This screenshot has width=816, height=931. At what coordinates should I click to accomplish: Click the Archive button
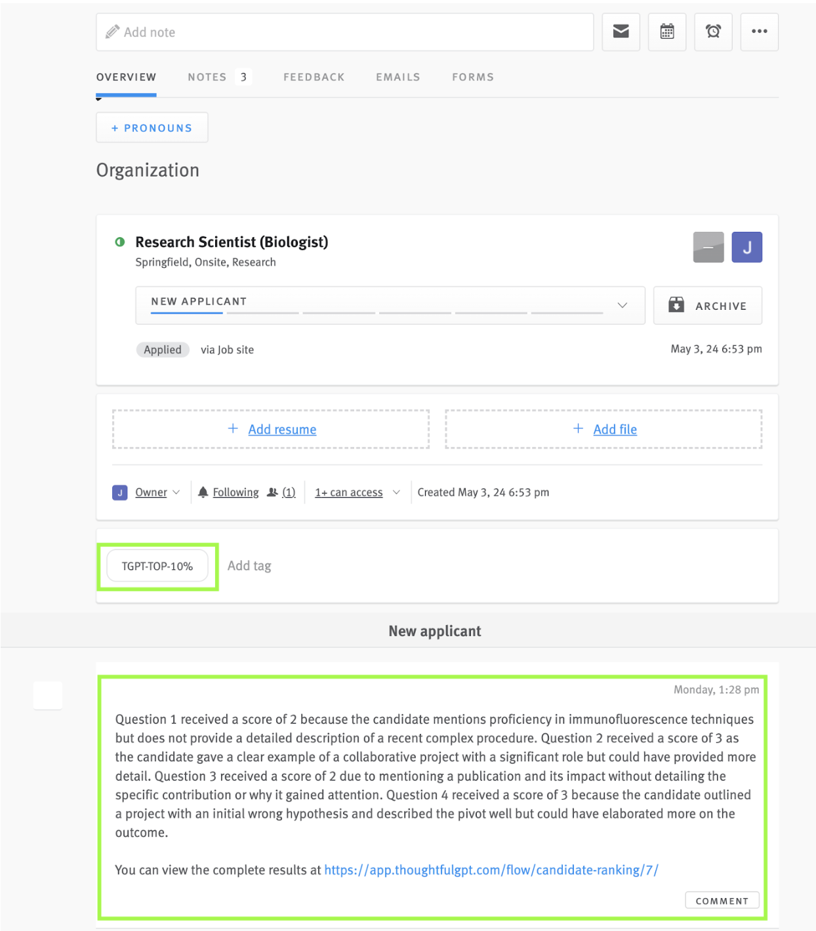[x=707, y=305]
